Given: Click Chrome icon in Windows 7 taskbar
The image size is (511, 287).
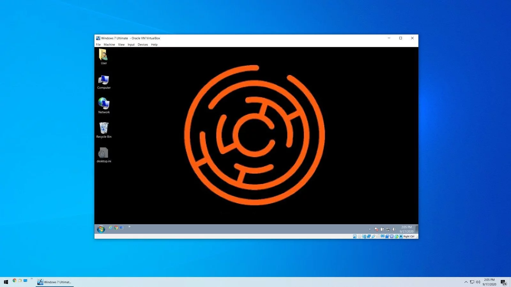Looking at the screenshot, I should 116,228.
